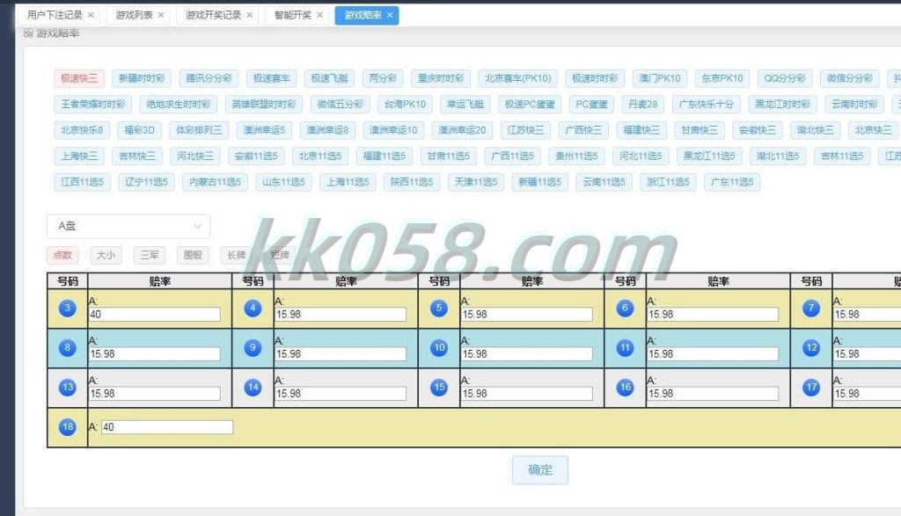Edit odds field for number 18
901x516 pixels.
167,427
